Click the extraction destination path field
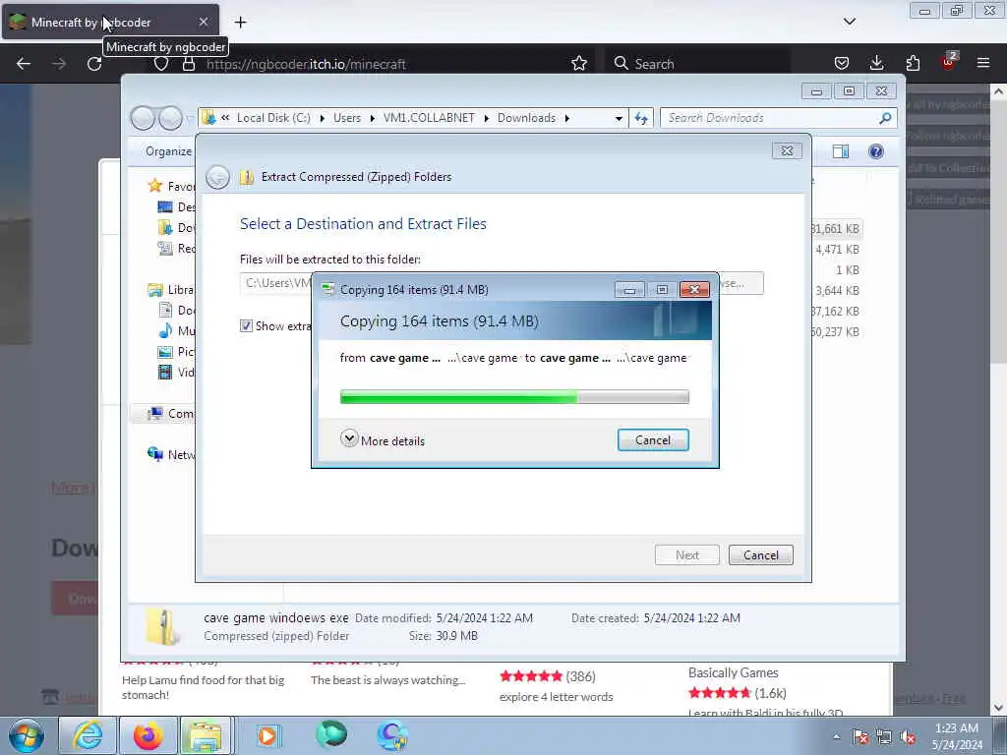This screenshot has width=1007, height=755. pyautogui.click(x=275, y=283)
